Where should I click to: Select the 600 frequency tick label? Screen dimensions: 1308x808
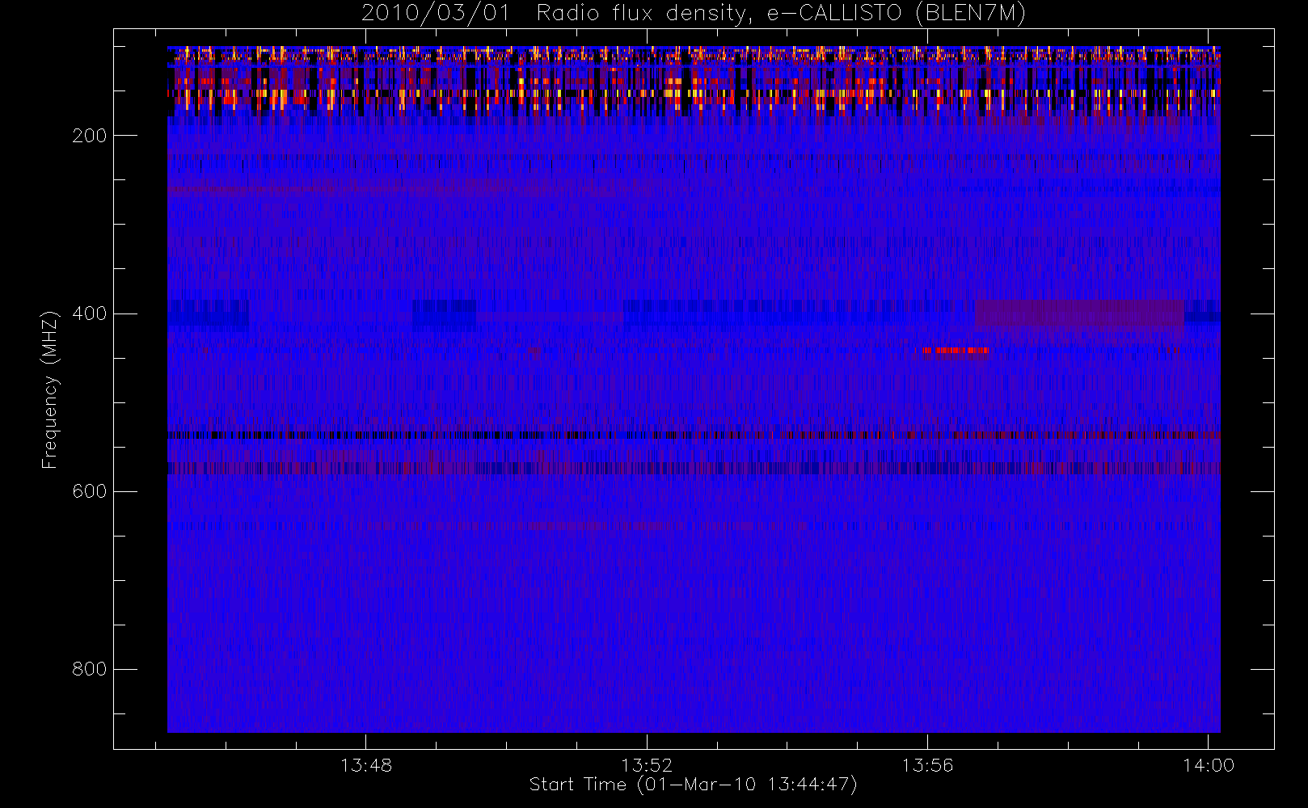coord(89,491)
